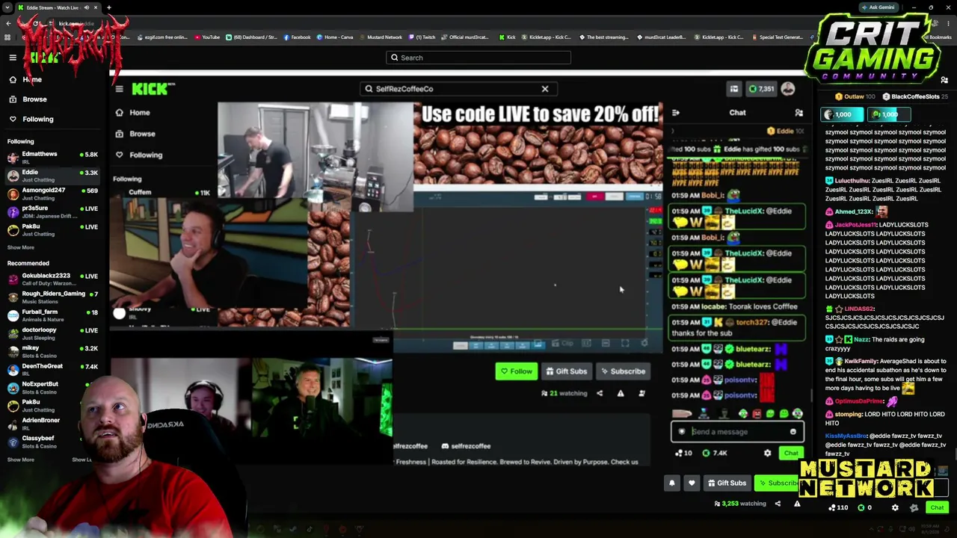
Task: Toggle fullscreen on the embedded player
Action: 625,344
